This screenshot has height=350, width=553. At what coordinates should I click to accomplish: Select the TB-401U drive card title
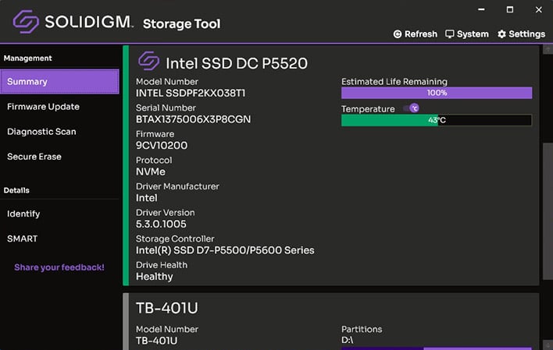[167, 308]
